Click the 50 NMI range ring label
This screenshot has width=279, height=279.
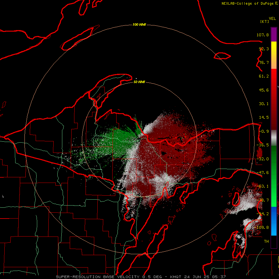[139, 82]
